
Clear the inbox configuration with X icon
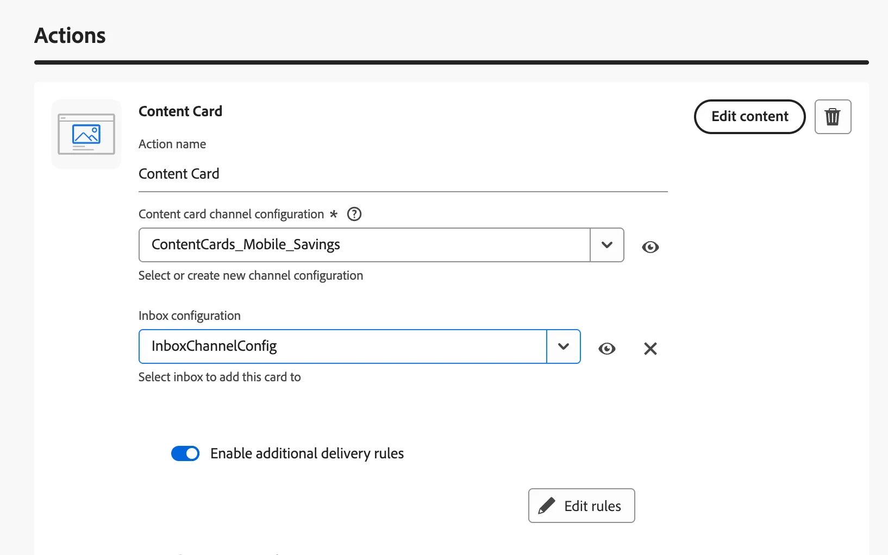click(x=650, y=349)
